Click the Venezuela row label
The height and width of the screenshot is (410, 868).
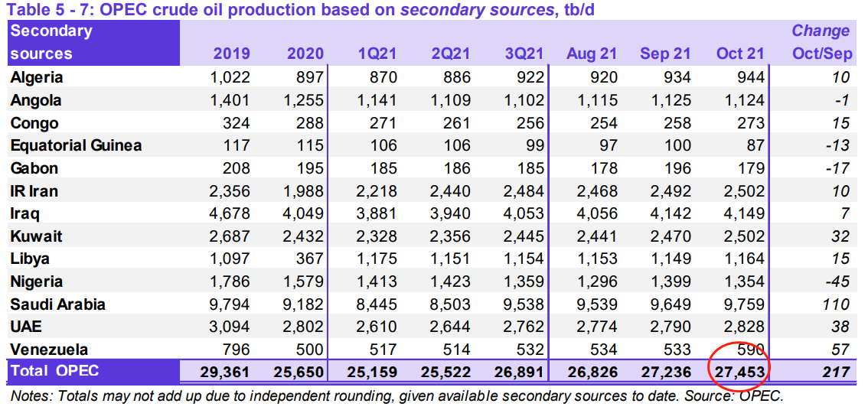[x=47, y=350]
